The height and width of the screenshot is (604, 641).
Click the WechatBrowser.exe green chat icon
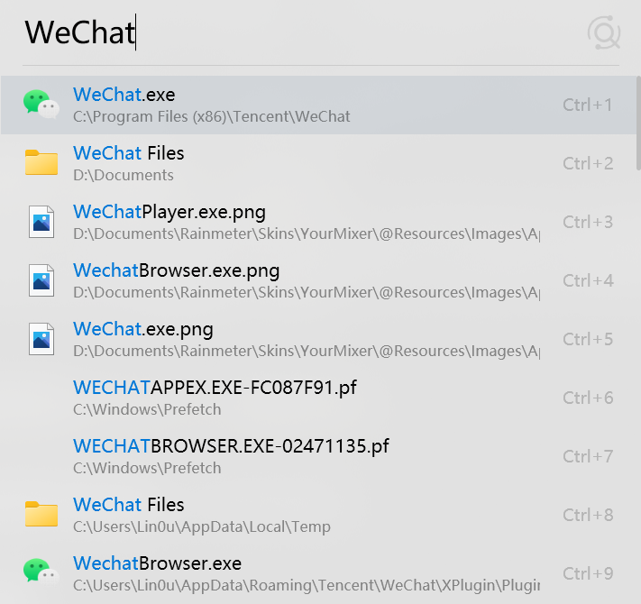[x=41, y=573]
